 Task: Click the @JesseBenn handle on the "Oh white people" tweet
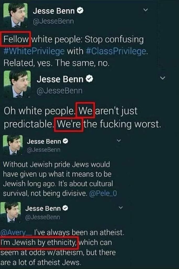(x=59, y=91)
